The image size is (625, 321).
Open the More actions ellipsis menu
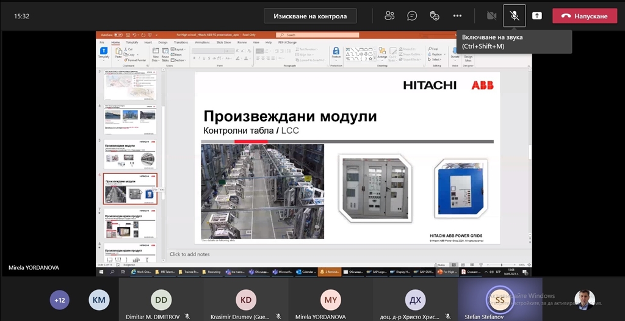coord(457,16)
